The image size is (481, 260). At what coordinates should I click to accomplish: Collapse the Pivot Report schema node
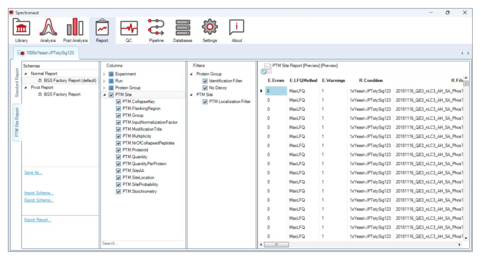click(26, 87)
